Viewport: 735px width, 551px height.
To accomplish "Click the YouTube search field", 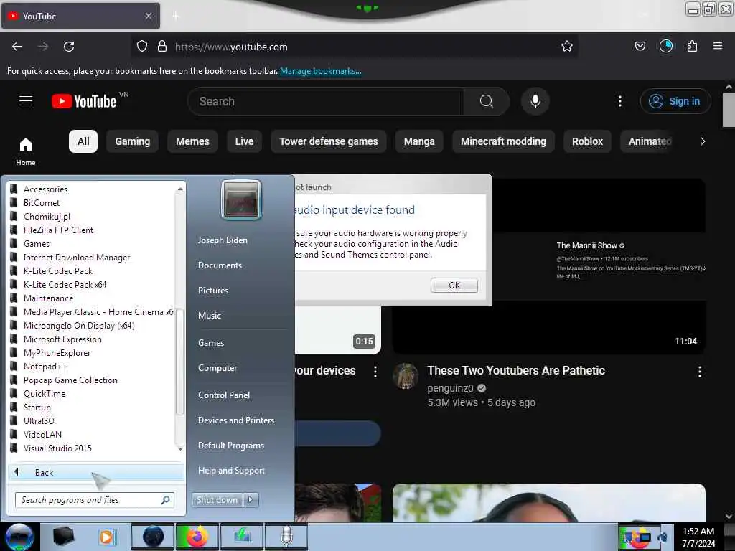I will tap(326, 101).
